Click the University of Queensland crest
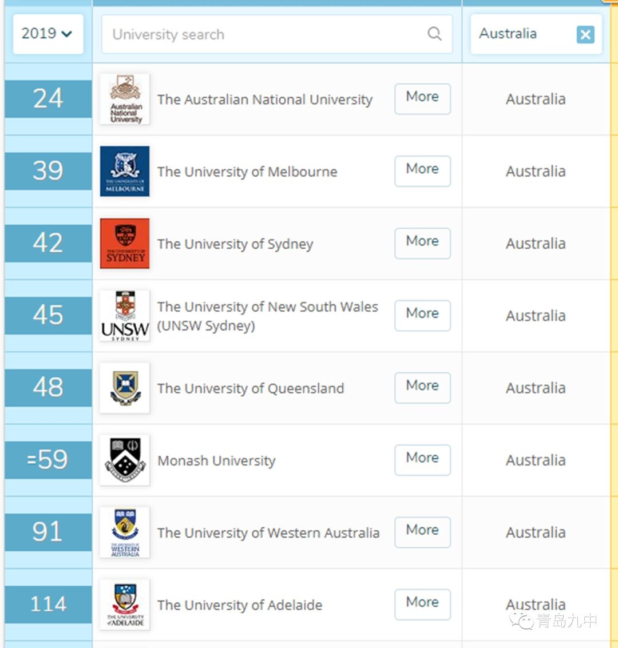 (x=125, y=388)
